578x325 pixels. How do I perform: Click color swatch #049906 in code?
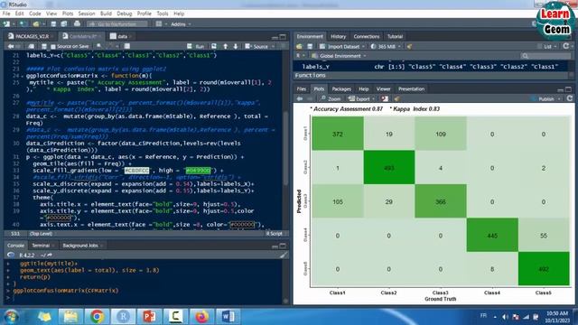pyautogui.click(x=199, y=171)
